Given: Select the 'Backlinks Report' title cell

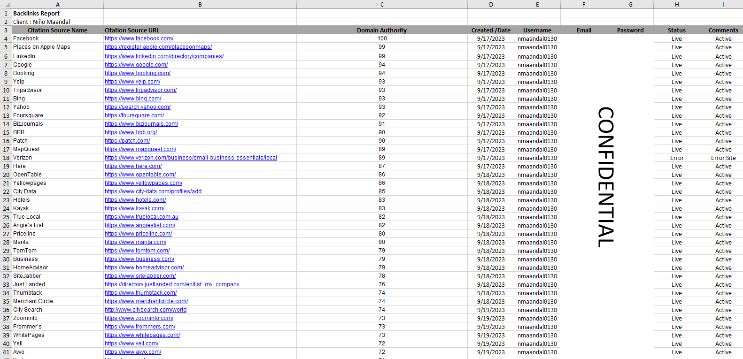Looking at the screenshot, I should click(57, 13).
